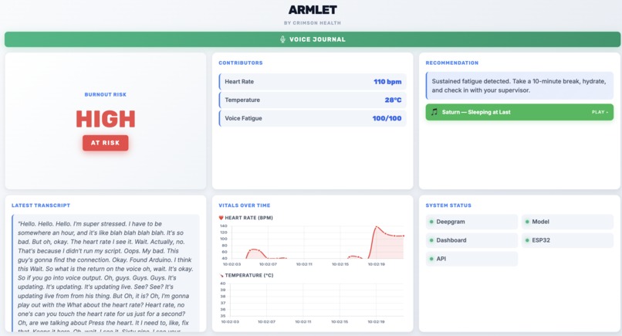Select the HIGH burnout risk text
Image resolution: width=622 pixels, height=336 pixels.
click(x=106, y=119)
